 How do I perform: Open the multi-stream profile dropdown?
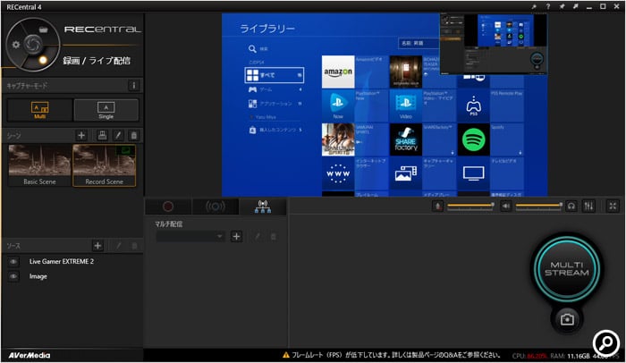(x=190, y=236)
